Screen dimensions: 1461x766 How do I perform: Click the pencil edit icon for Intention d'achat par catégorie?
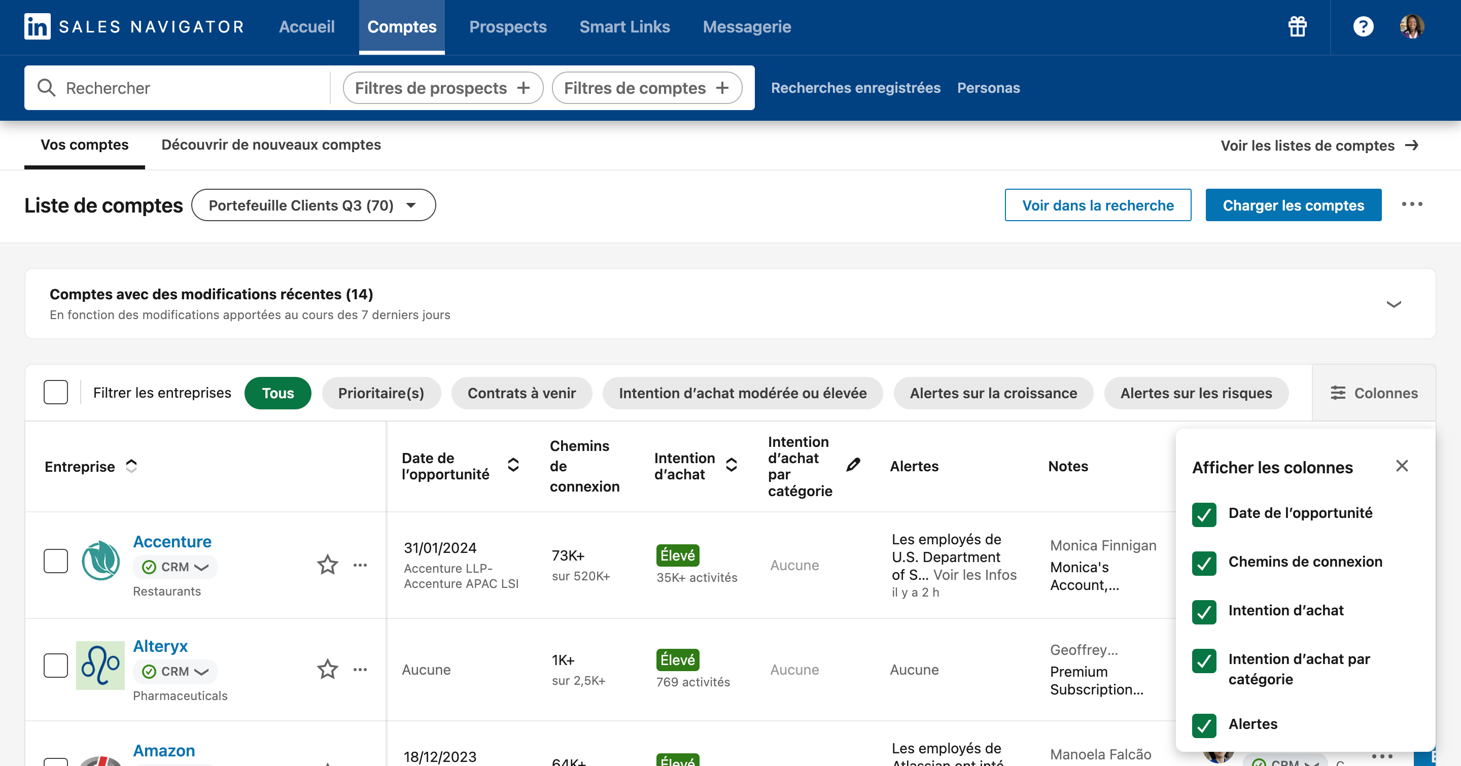coord(853,465)
